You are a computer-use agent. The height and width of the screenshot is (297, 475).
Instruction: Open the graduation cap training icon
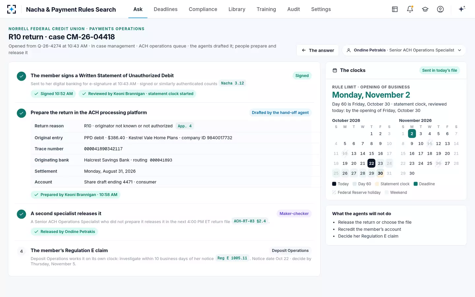tap(425, 9)
